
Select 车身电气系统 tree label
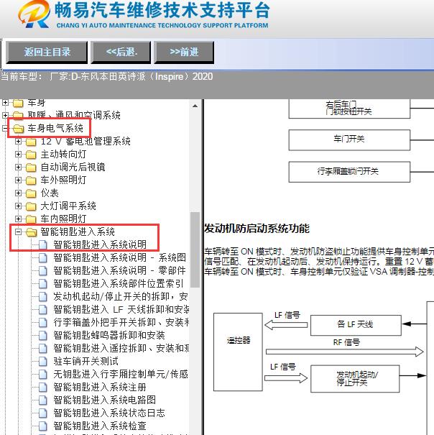[55, 128]
